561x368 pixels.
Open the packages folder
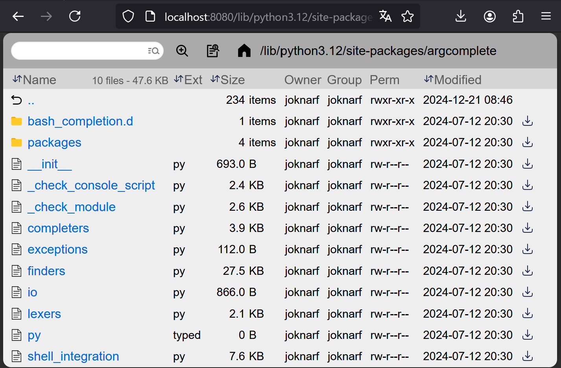tap(54, 142)
